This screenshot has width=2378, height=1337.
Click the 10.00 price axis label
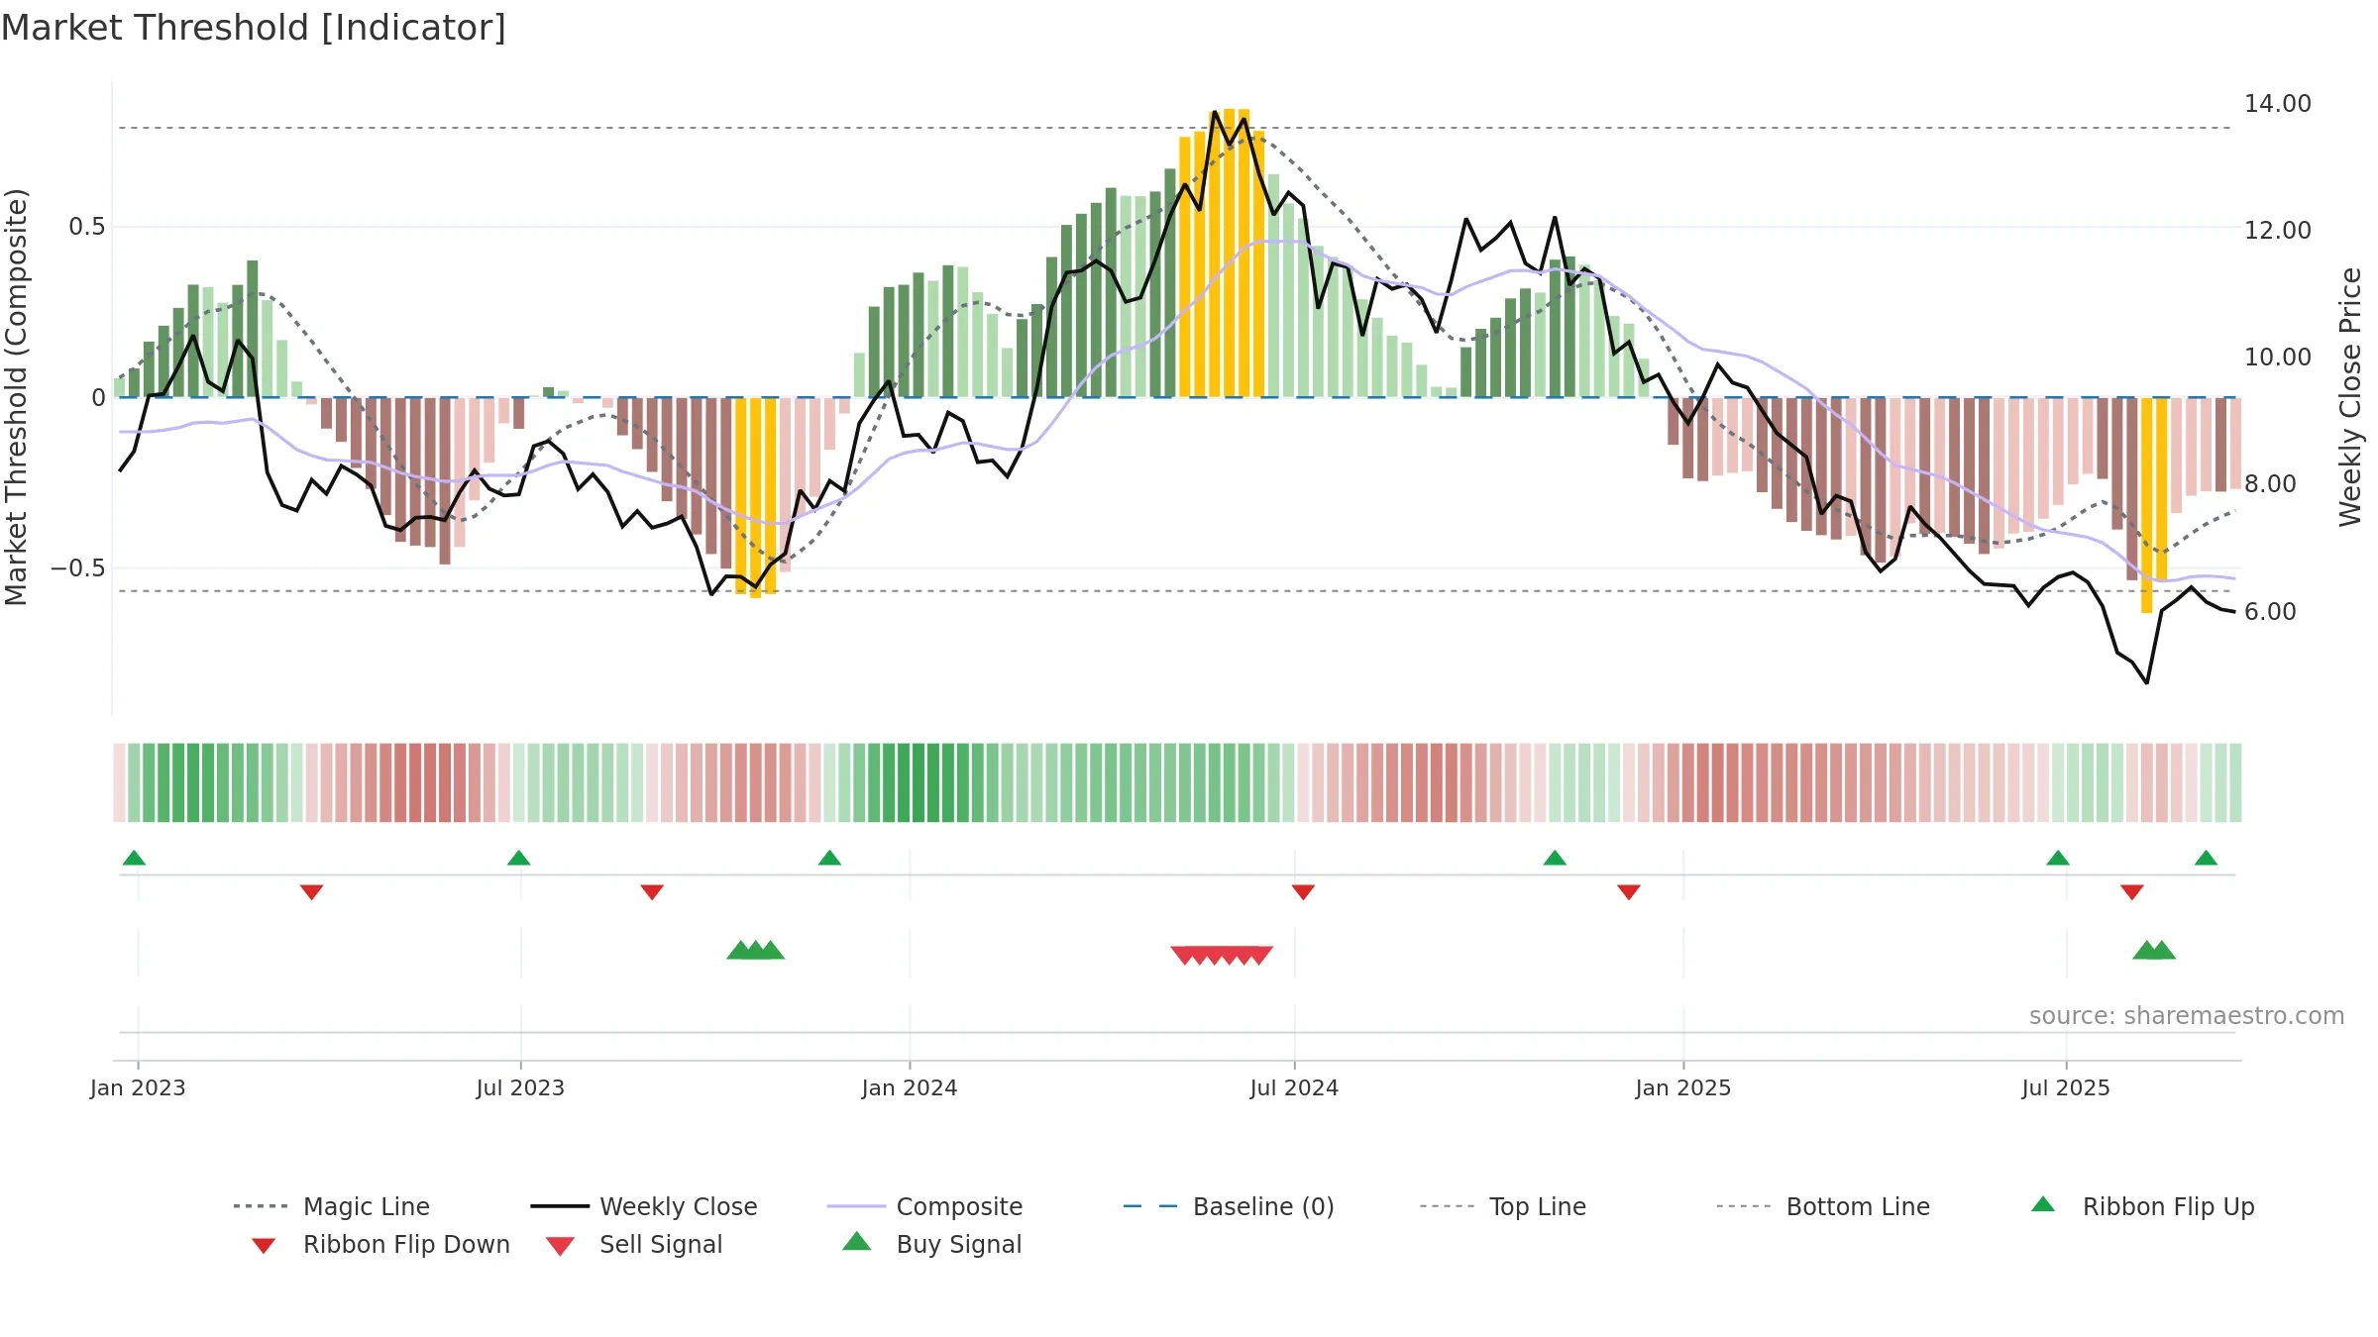(2278, 357)
